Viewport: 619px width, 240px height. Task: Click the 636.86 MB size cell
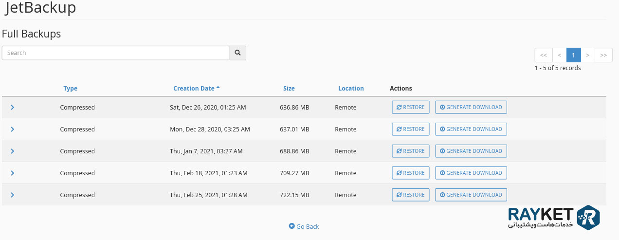pos(294,107)
